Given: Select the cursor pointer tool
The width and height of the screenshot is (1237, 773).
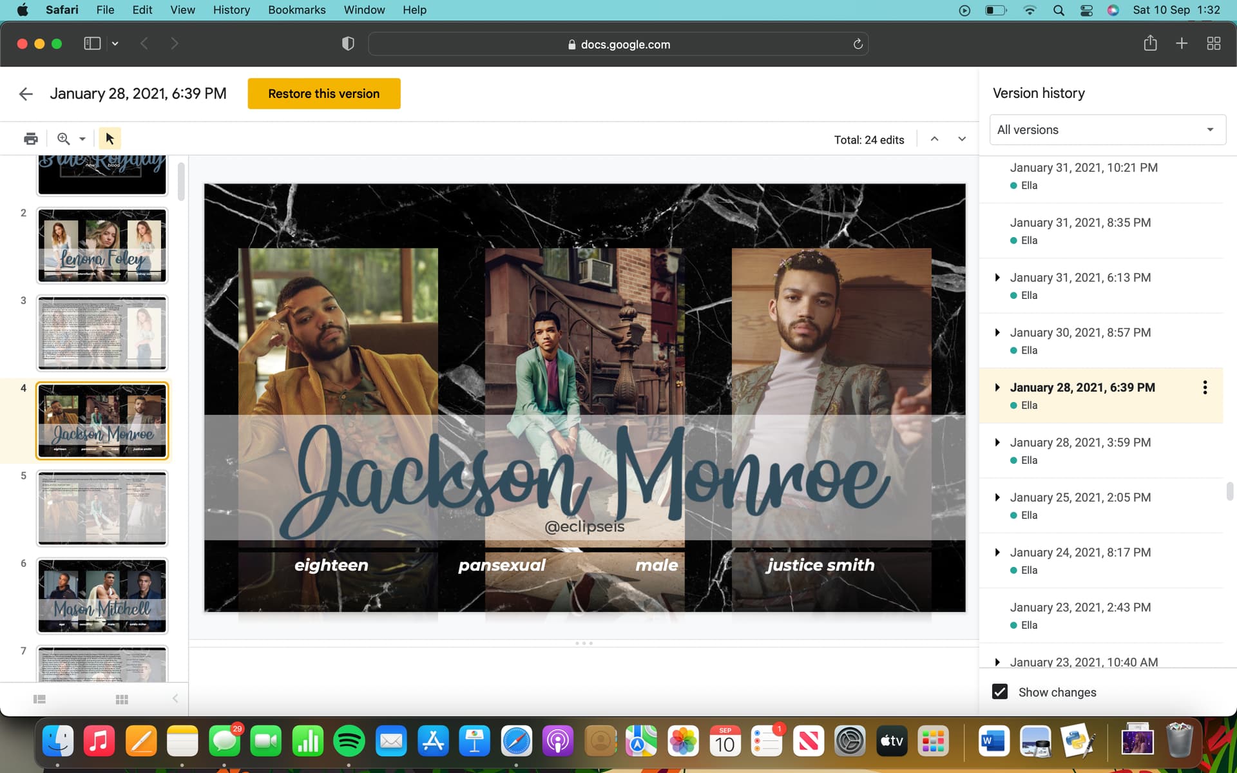Looking at the screenshot, I should coord(110,138).
